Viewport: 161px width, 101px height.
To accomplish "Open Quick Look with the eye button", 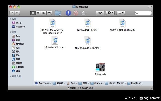I will [100, 13].
